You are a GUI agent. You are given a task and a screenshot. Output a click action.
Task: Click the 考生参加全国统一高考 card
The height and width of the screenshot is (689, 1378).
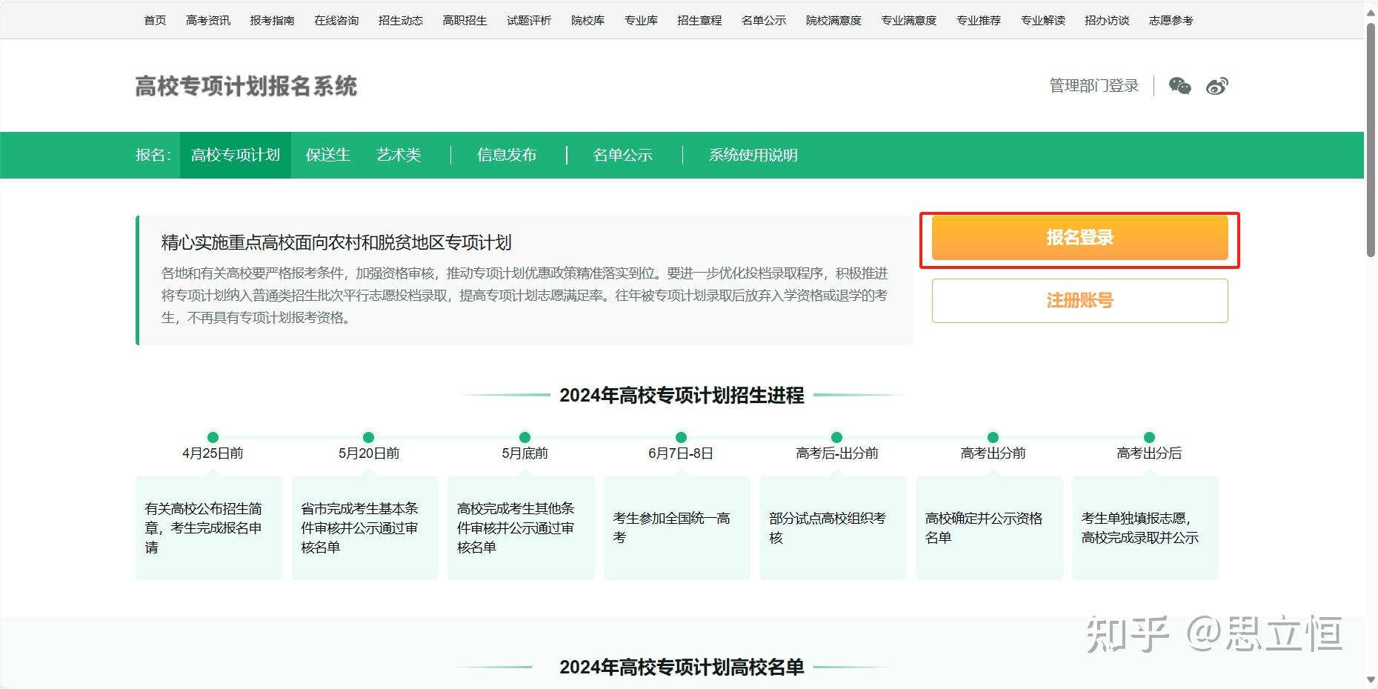pyautogui.click(x=677, y=527)
